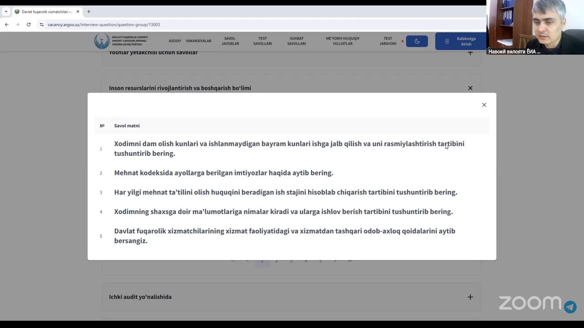Go to SAVOL-JAVOBLAR section
Screen dimensions: 584x328
[x=230, y=41]
